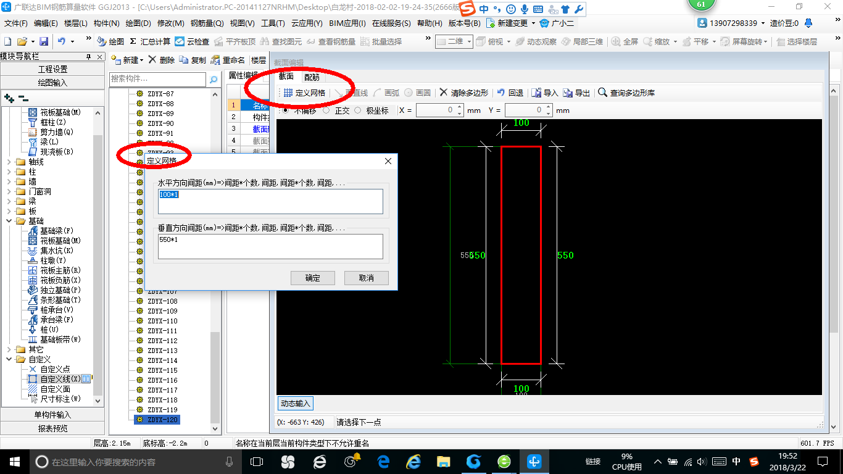
Task: Cancel the 定义网格 dialog via 取消
Action: point(367,278)
